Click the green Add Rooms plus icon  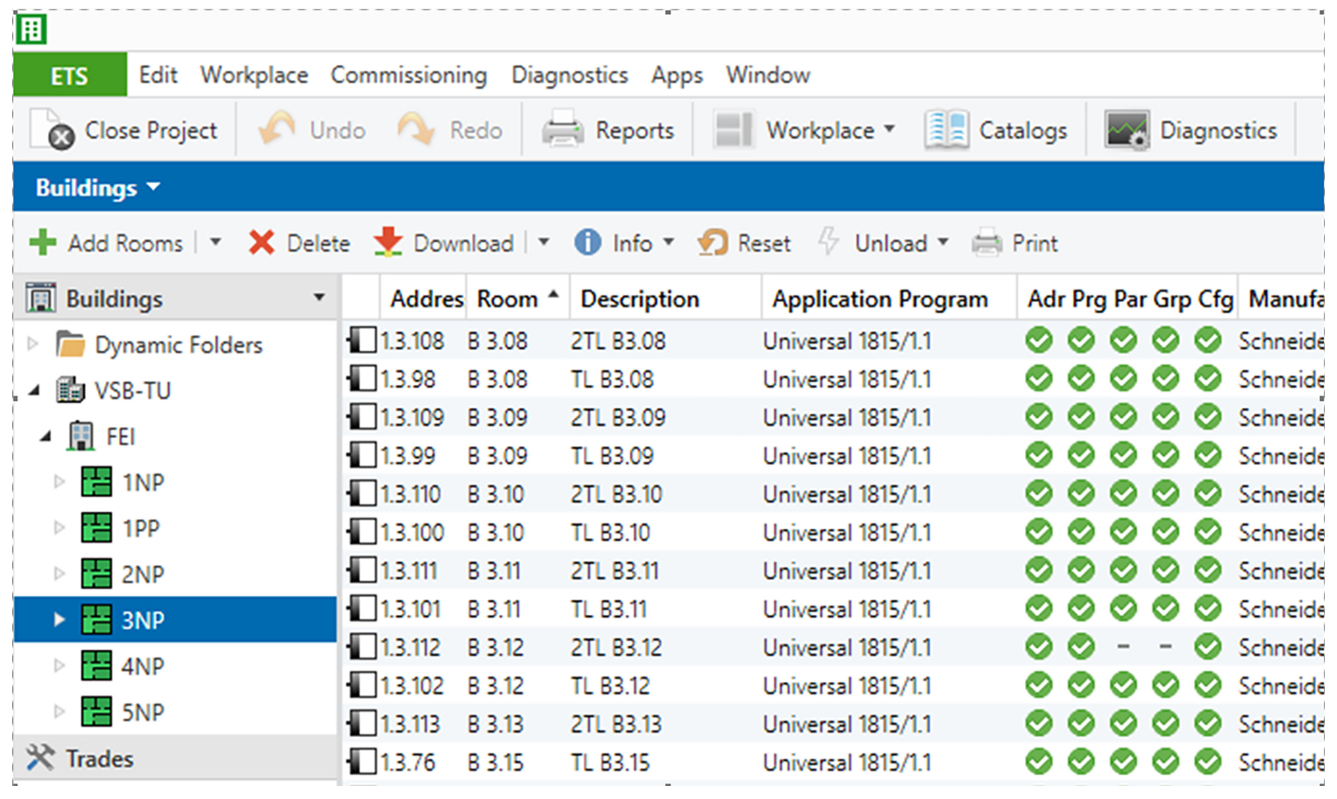[42, 243]
